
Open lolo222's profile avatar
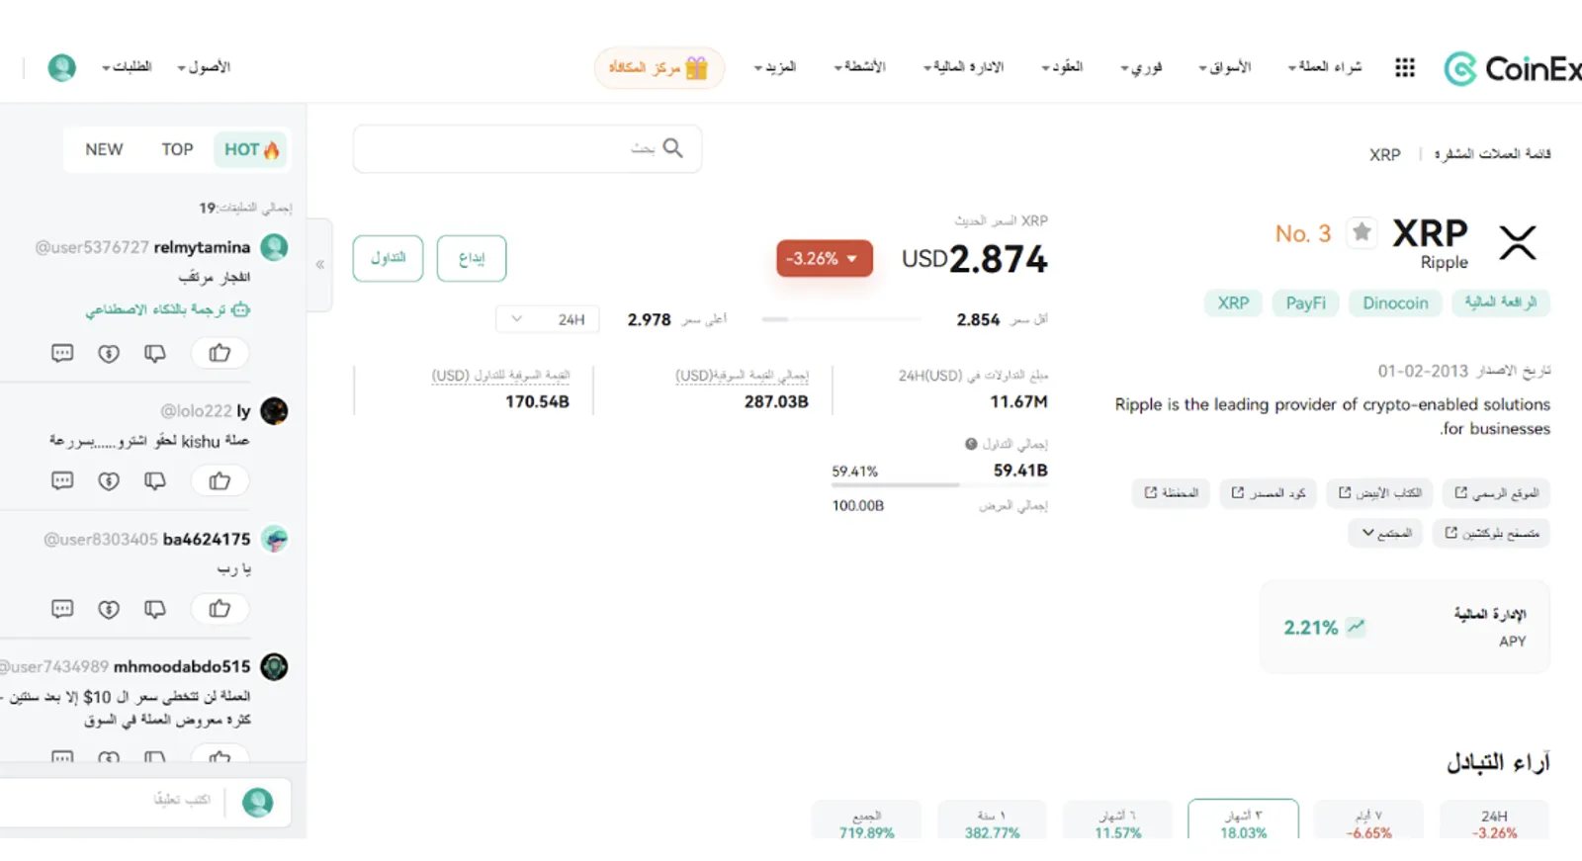[274, 410]
